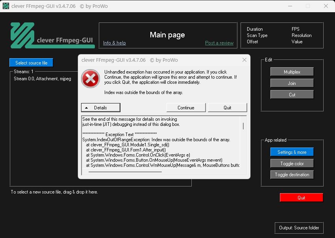
Task: Click Continue to ignore the error
Action: point(186,107)
